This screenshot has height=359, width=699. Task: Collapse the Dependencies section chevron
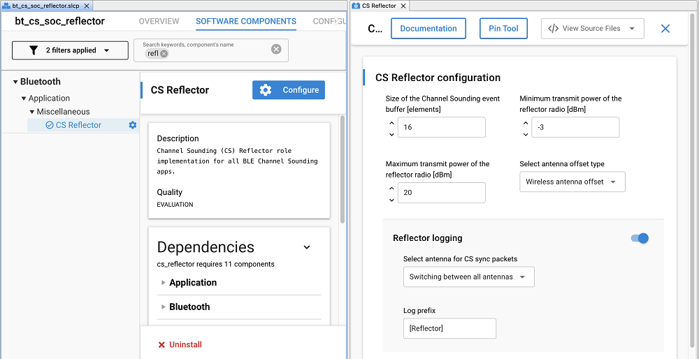[306, 247]
